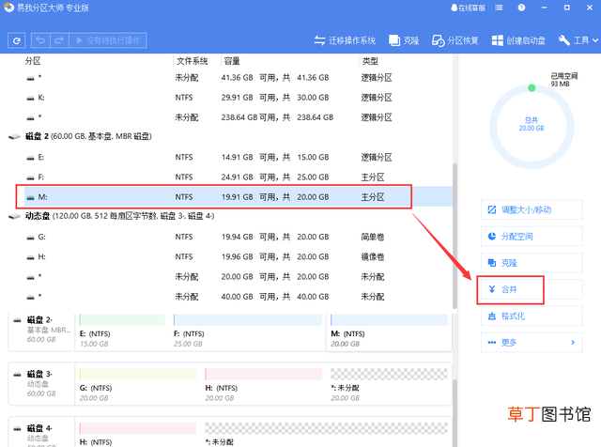Click the unallocated block on 磁盘 4
This screenshot has height=447, width=601.
(x=327, y=434)
